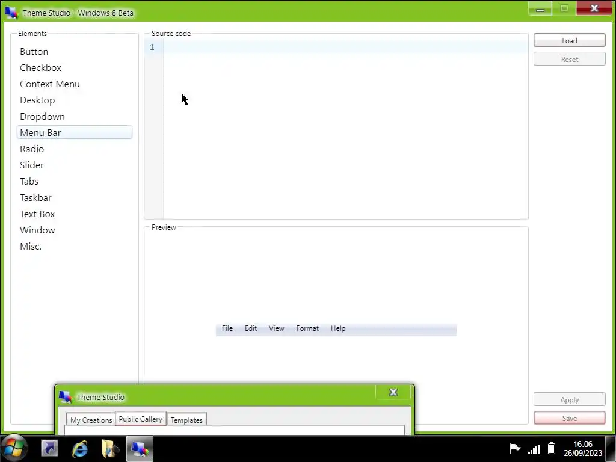Click Theme Studio title bar app icon
This screenshot has width=616, height=462.
pyautogui.click(x=11, y=13)
